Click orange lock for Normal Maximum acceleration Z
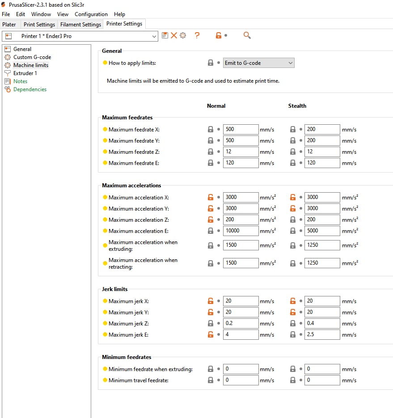The image size is (393, 418). coord(211,220)
